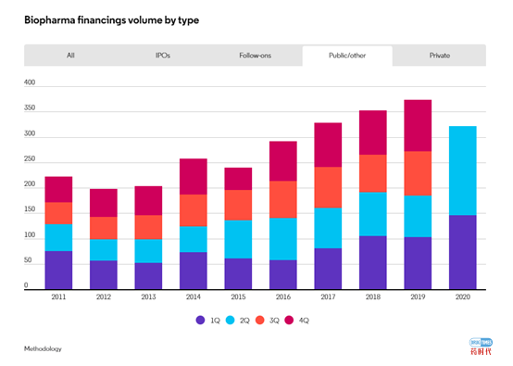Click the 2012 orange 3Q bar segment
Image resolution: width=513 pixels, height=366 pixels.
[104, 228]
